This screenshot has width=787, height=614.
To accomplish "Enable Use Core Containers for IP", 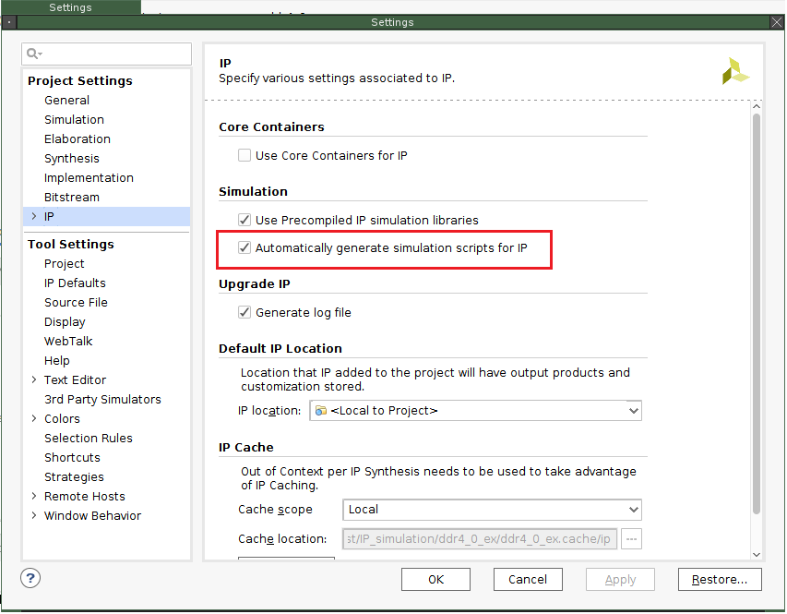I will (244, 156).
